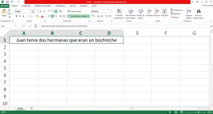Click the insert function fx icon

pos(36,26)
